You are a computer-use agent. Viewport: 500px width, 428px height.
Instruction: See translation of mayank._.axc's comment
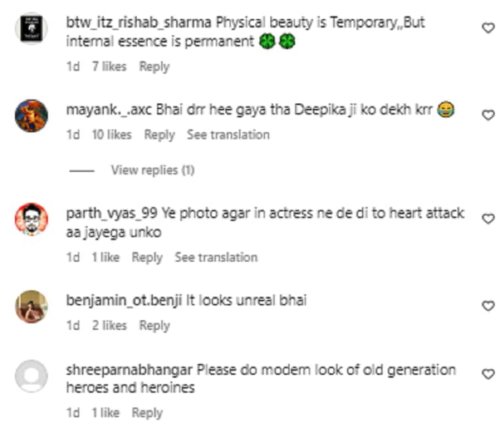click(x=228, y=134)
